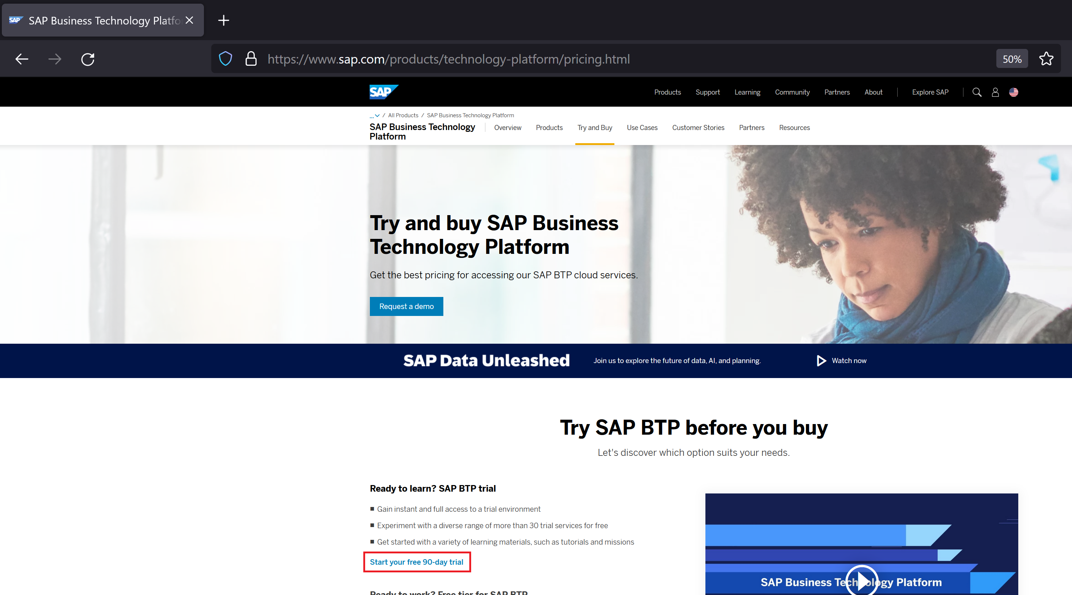1072x595 pixels.
Task: Switch to the Use Cases tab
Action: click(x=642, y=127)
